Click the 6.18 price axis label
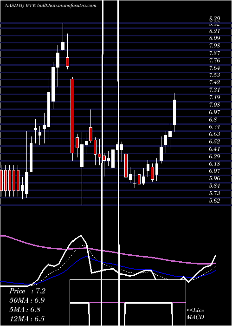 point(214,163)
